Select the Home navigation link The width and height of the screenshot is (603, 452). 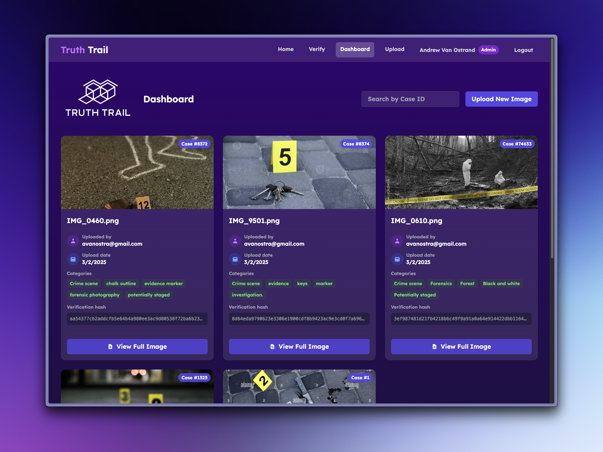pyautogui.click(x=286, y=49)
